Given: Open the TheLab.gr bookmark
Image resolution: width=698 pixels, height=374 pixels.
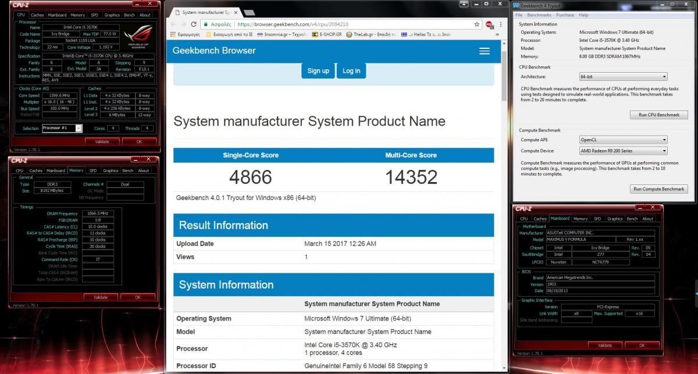Looking at the screenshot, I should coord(371,35).
